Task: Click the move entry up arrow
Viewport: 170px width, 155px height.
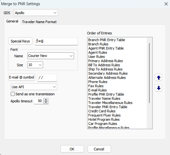Action: click(159, 77)
